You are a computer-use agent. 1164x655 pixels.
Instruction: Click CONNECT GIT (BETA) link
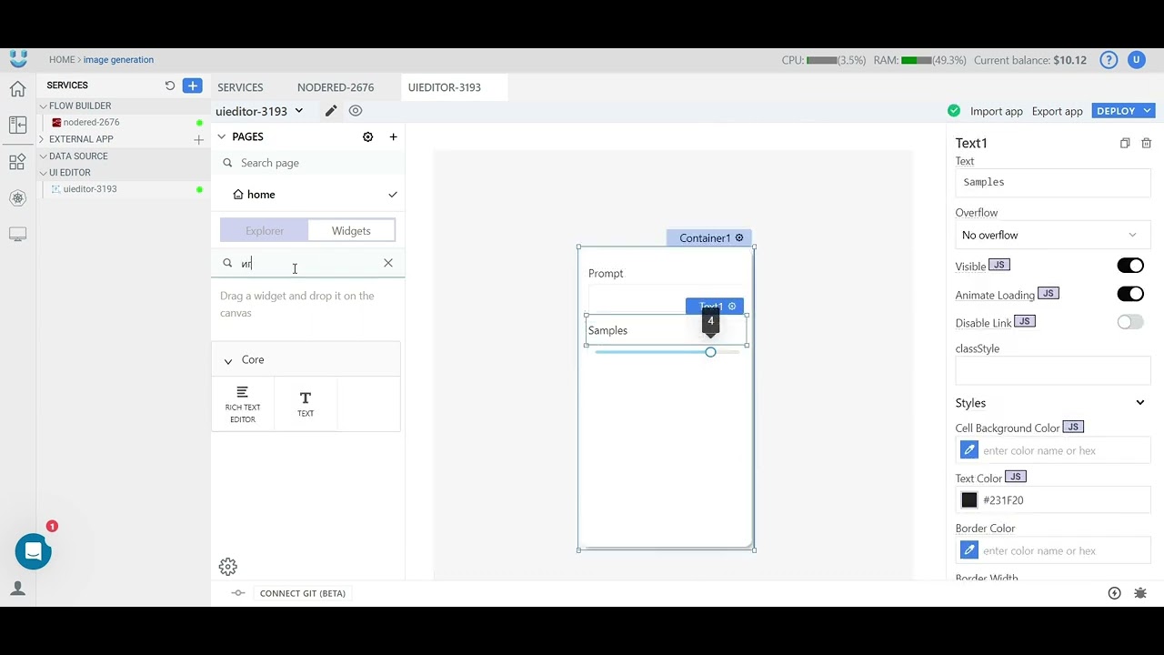(x=303, y=593)
